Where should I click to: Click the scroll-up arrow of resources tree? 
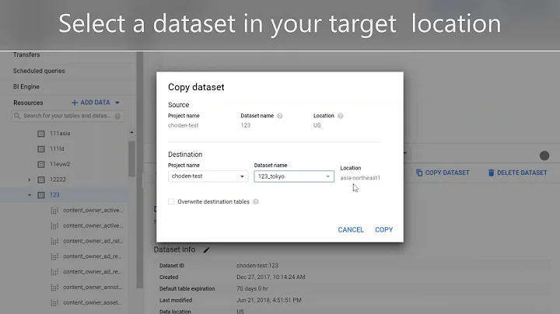pyautogui.click(x=131, y=132)
